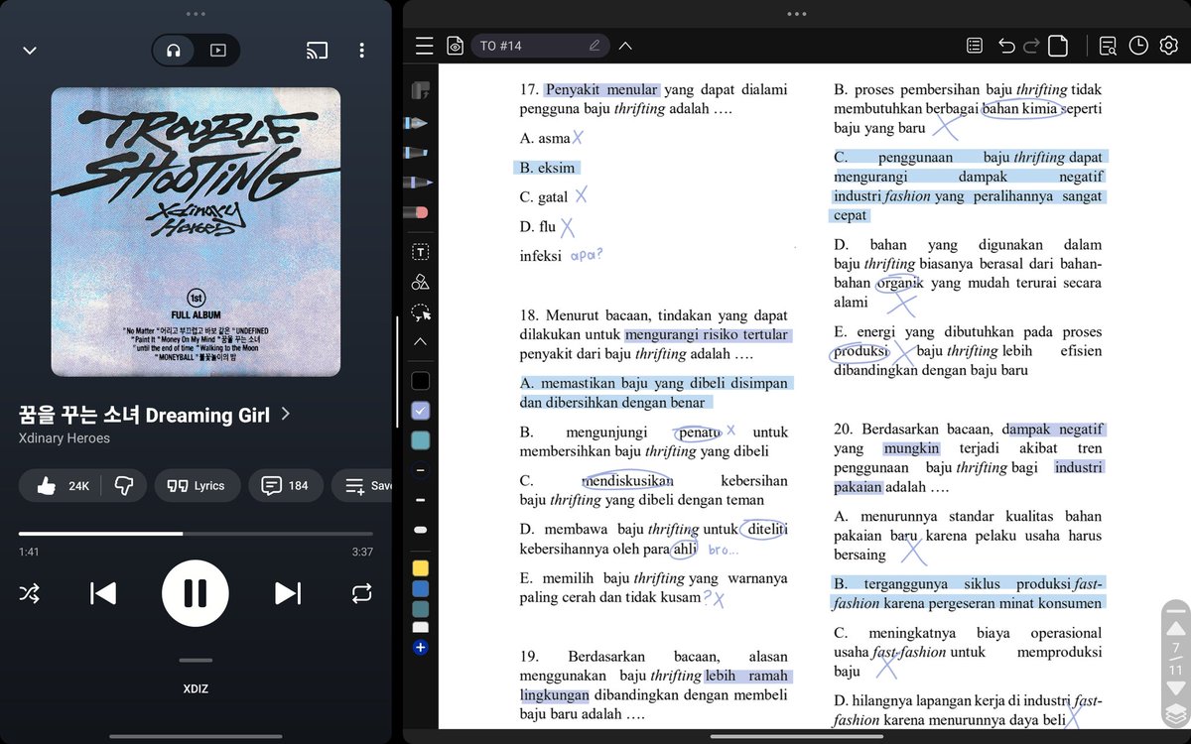Toggle shuffle in the music player
The image size is (1191, 744).
pos(30,593)
